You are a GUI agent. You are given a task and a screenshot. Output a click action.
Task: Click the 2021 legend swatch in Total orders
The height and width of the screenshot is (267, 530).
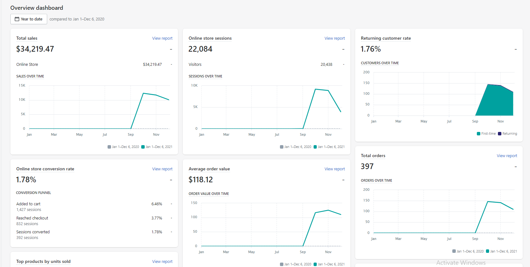coord(488,251)
